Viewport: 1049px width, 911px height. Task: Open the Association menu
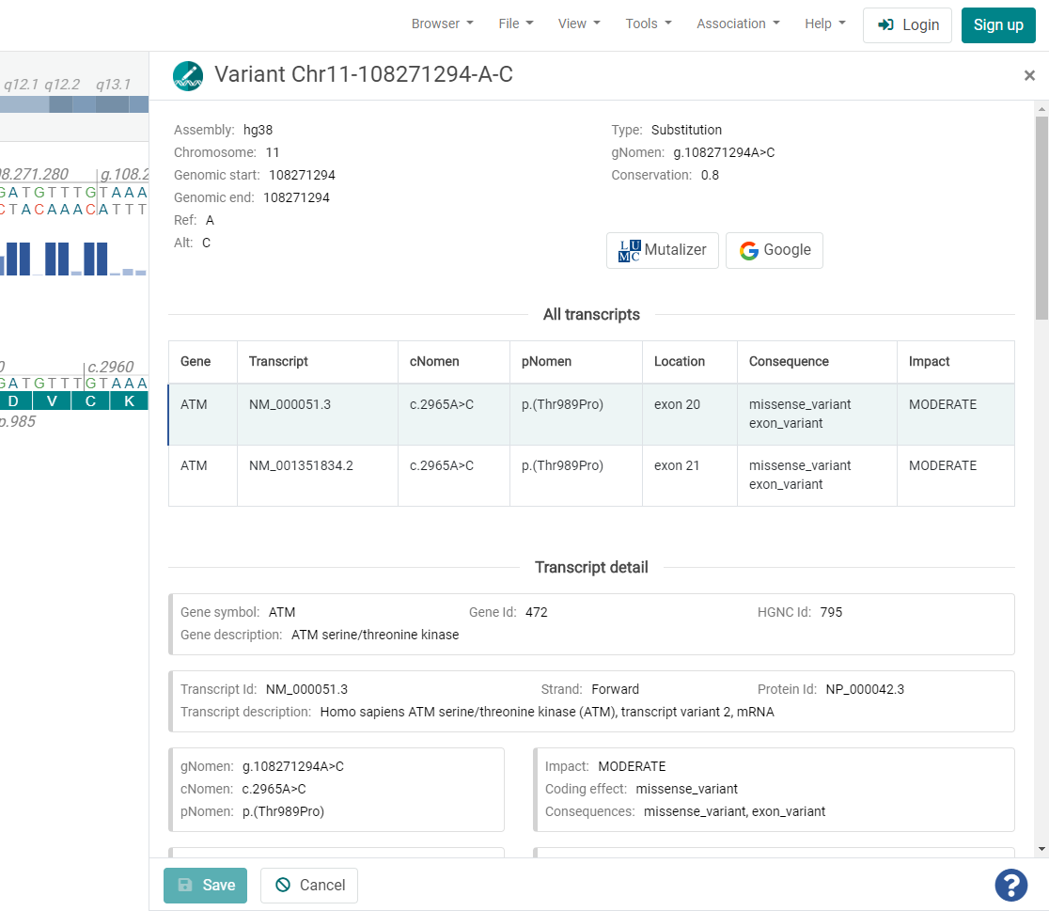(738, 24)
